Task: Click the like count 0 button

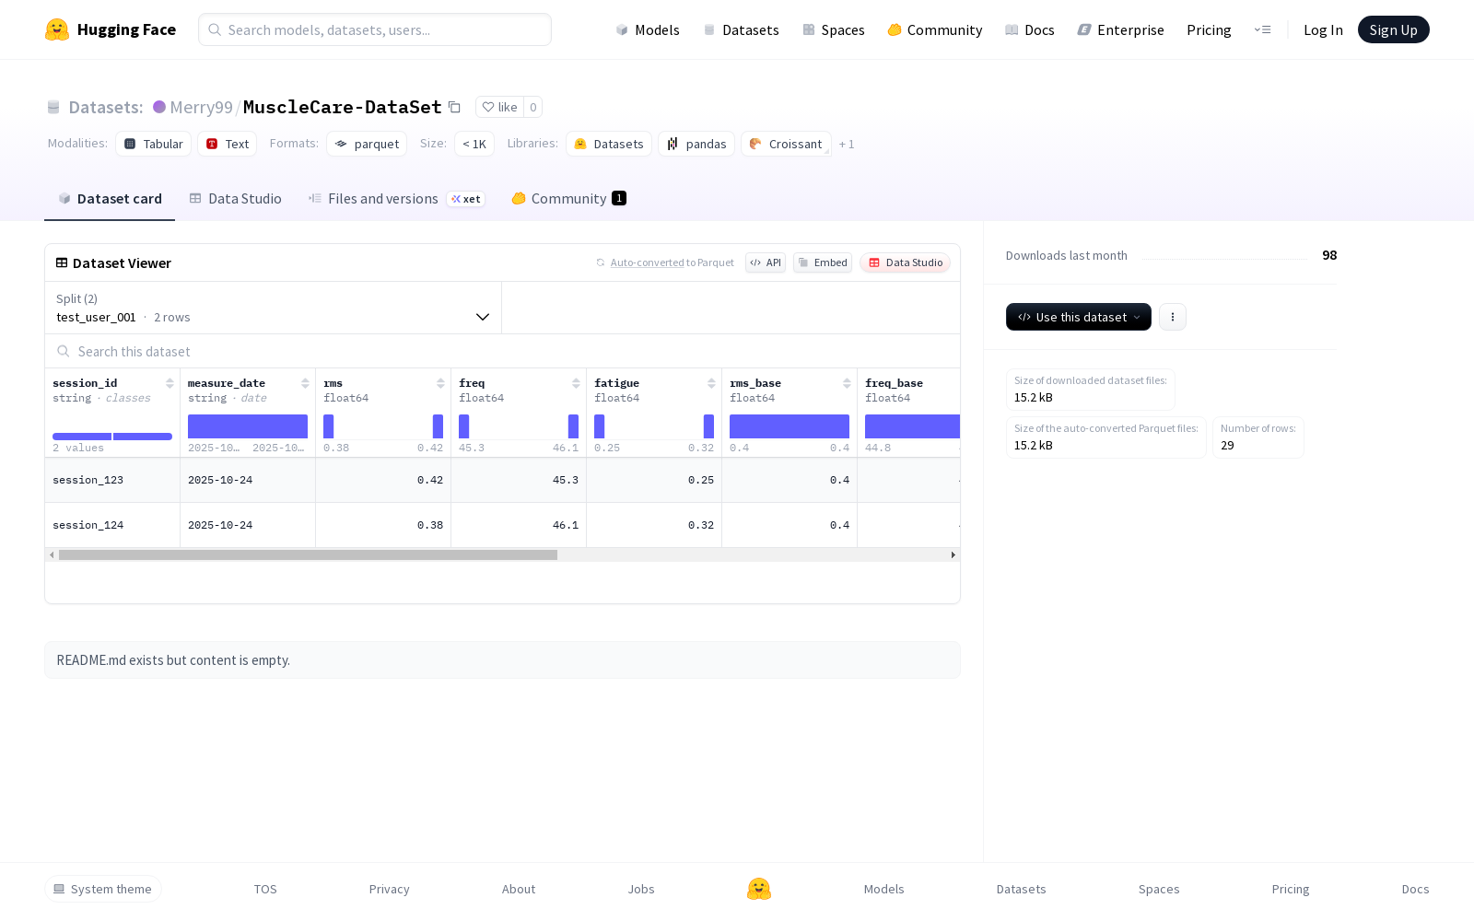Action: [x=532, y=107]
